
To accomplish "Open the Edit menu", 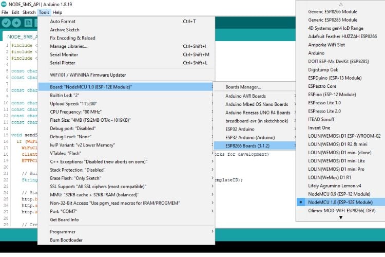I will (x=15, y=12).
